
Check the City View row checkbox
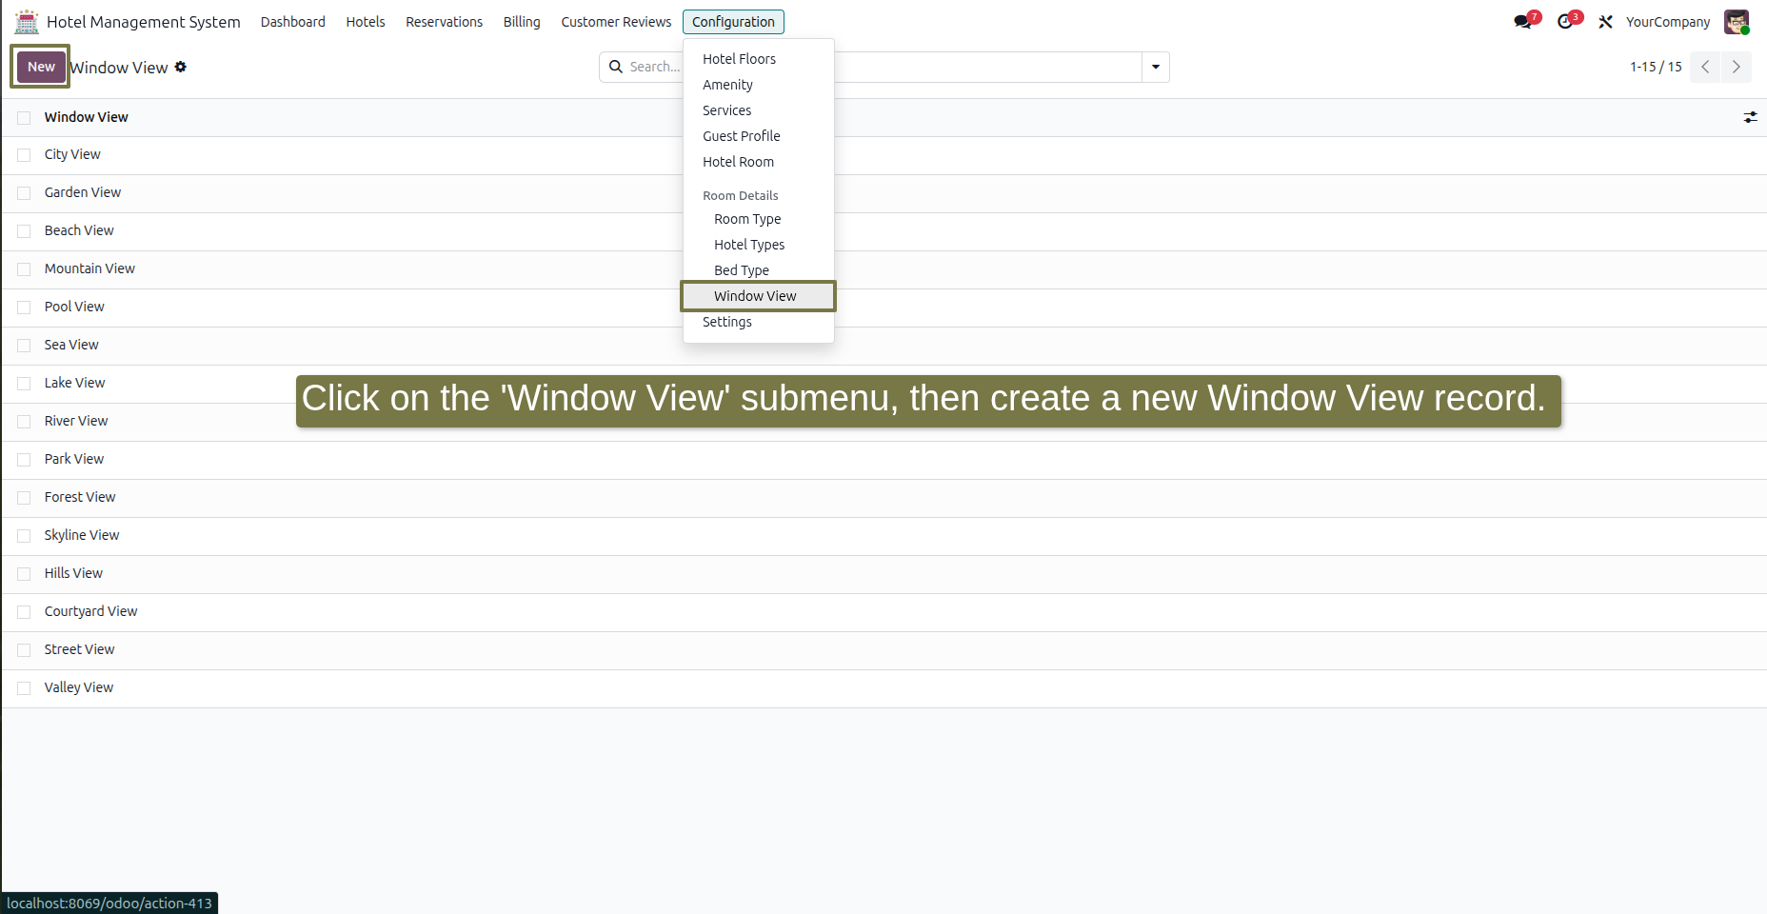coord(24,155)
